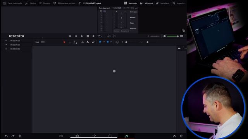Open the Registro panel
The height and width of the screenshot is (139, 248).
click(45, 3)
